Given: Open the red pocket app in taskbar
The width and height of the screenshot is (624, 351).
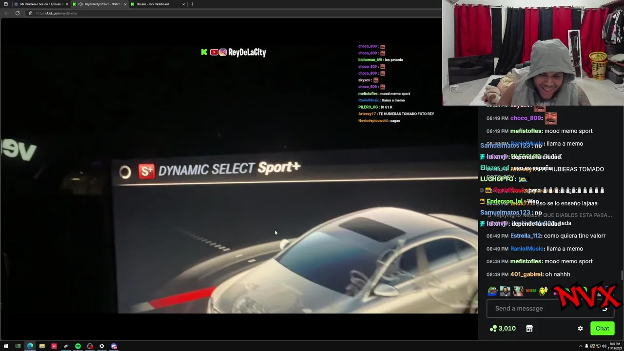Looking at the screenshot, I should [x=54, y=346].
